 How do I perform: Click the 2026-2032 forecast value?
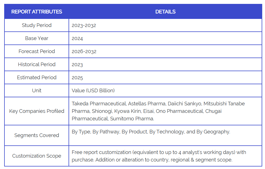(x=84, y=51)
